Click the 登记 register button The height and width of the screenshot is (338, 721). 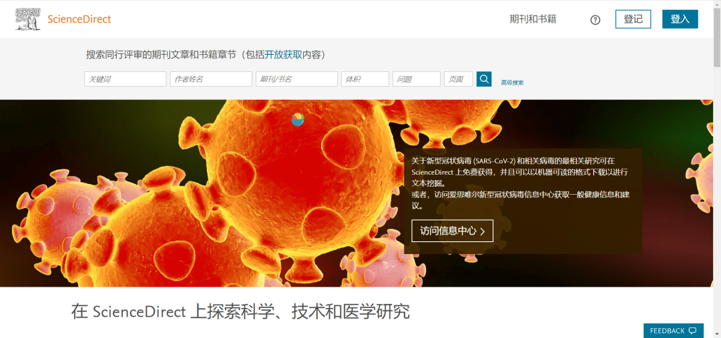coord(633,19)
